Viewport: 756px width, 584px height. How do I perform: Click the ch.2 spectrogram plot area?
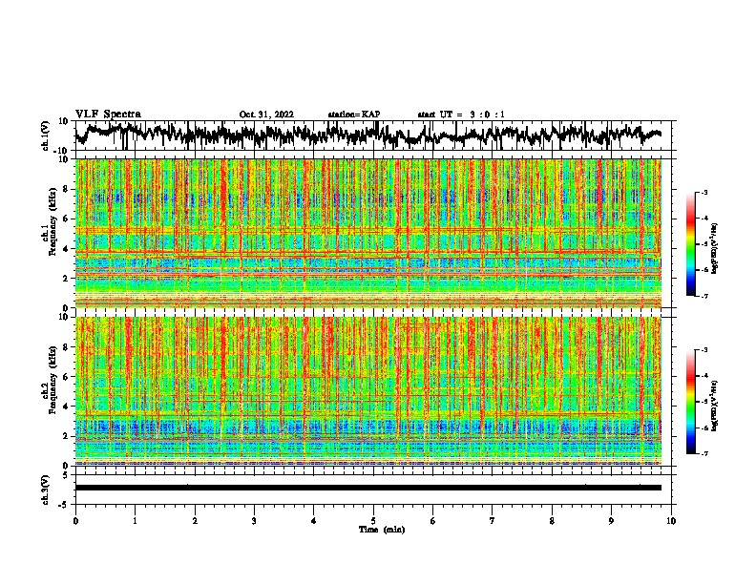[x=368, y=391]
